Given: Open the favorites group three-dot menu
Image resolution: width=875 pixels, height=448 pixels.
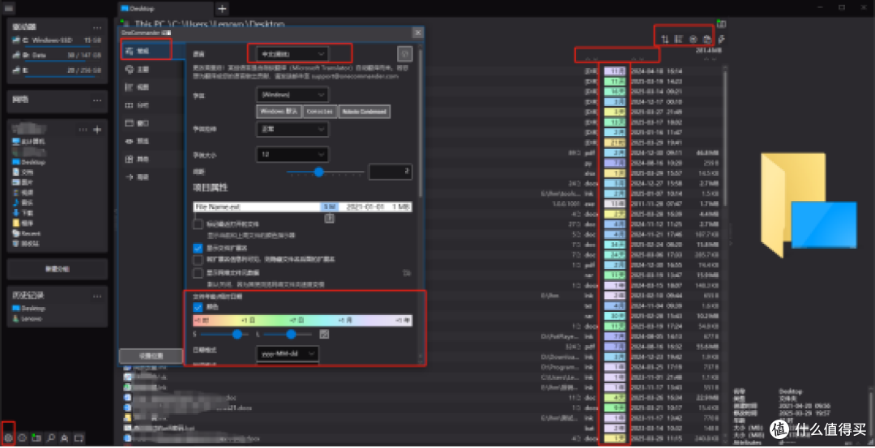Looking at the screenshot, I should pyautogui.click(x=83, y=130).
